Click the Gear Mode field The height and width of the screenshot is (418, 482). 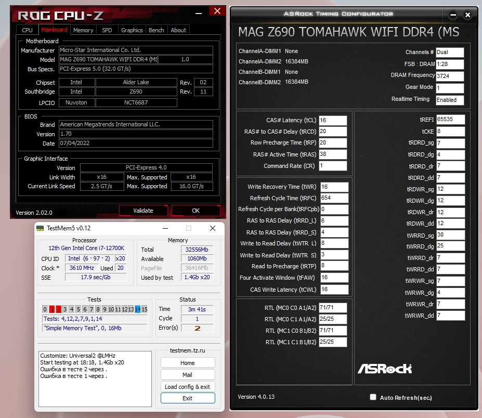coord(450,88)
